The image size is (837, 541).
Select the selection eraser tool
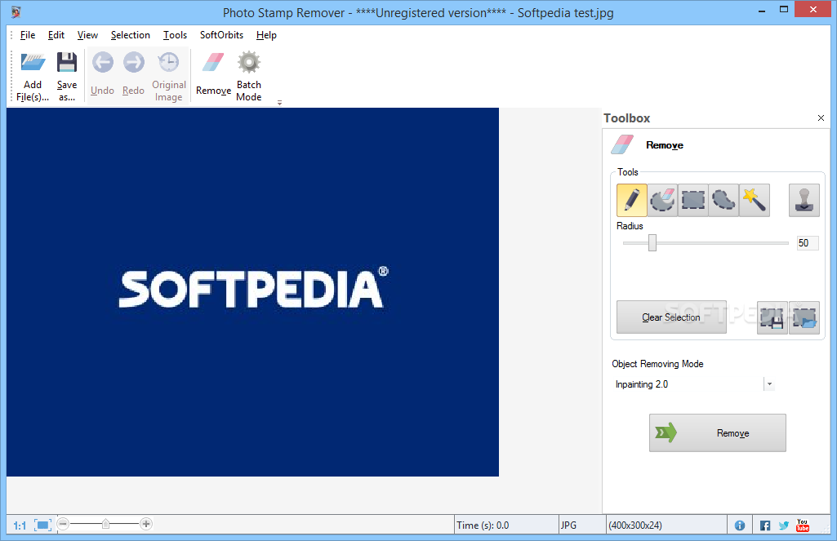coord(662,200)
